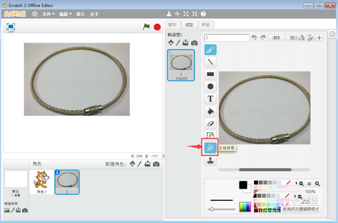Select the Stamp duplicate tool
The width and height of the screenshot is (338, 223).
coord(210,161)
